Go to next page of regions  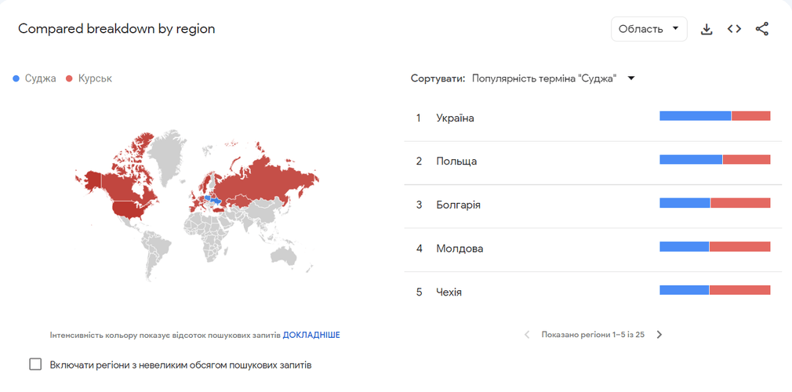tap(659, 335)
